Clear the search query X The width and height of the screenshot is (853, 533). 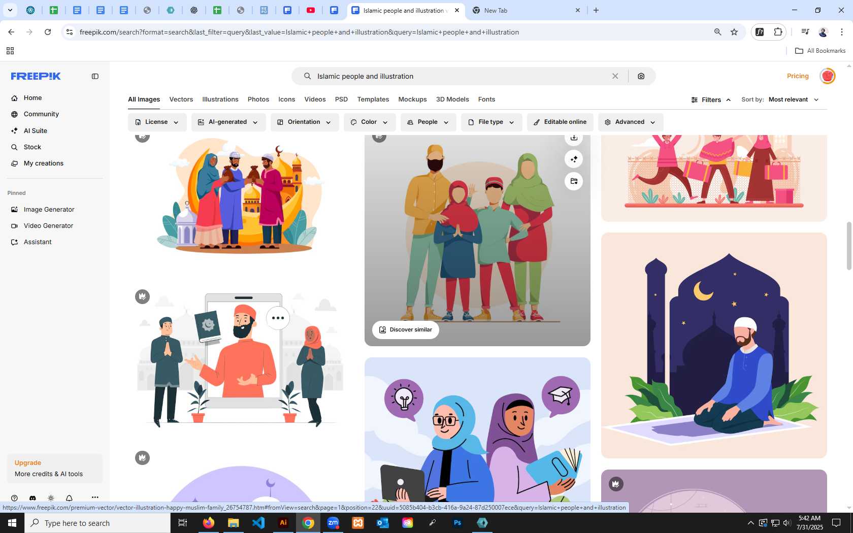615,76
